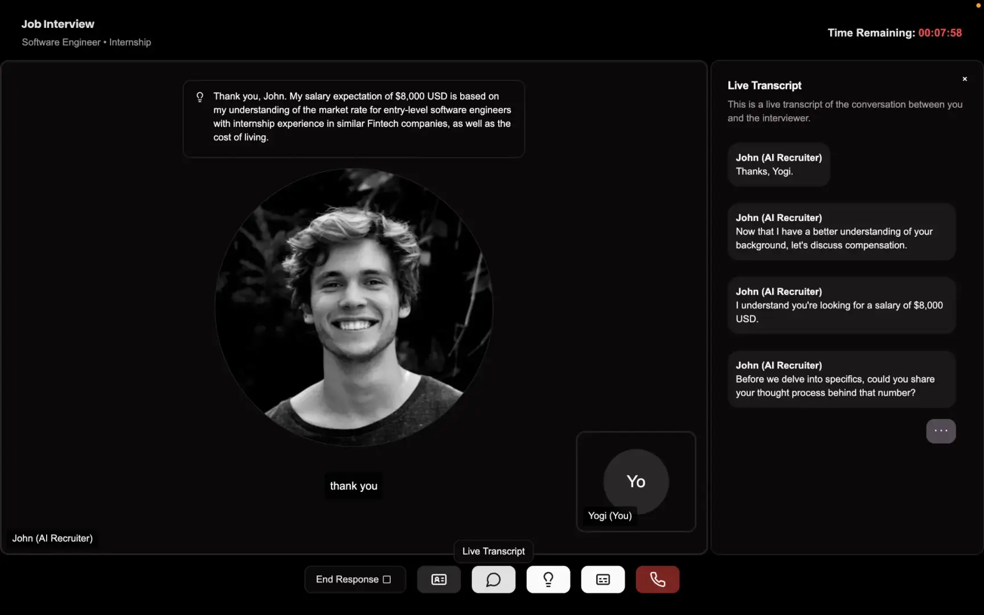The width and height of the screenshot is (984, 615).
Task: Click the John (AI Recruiter) name label
Action: [52, 538]
